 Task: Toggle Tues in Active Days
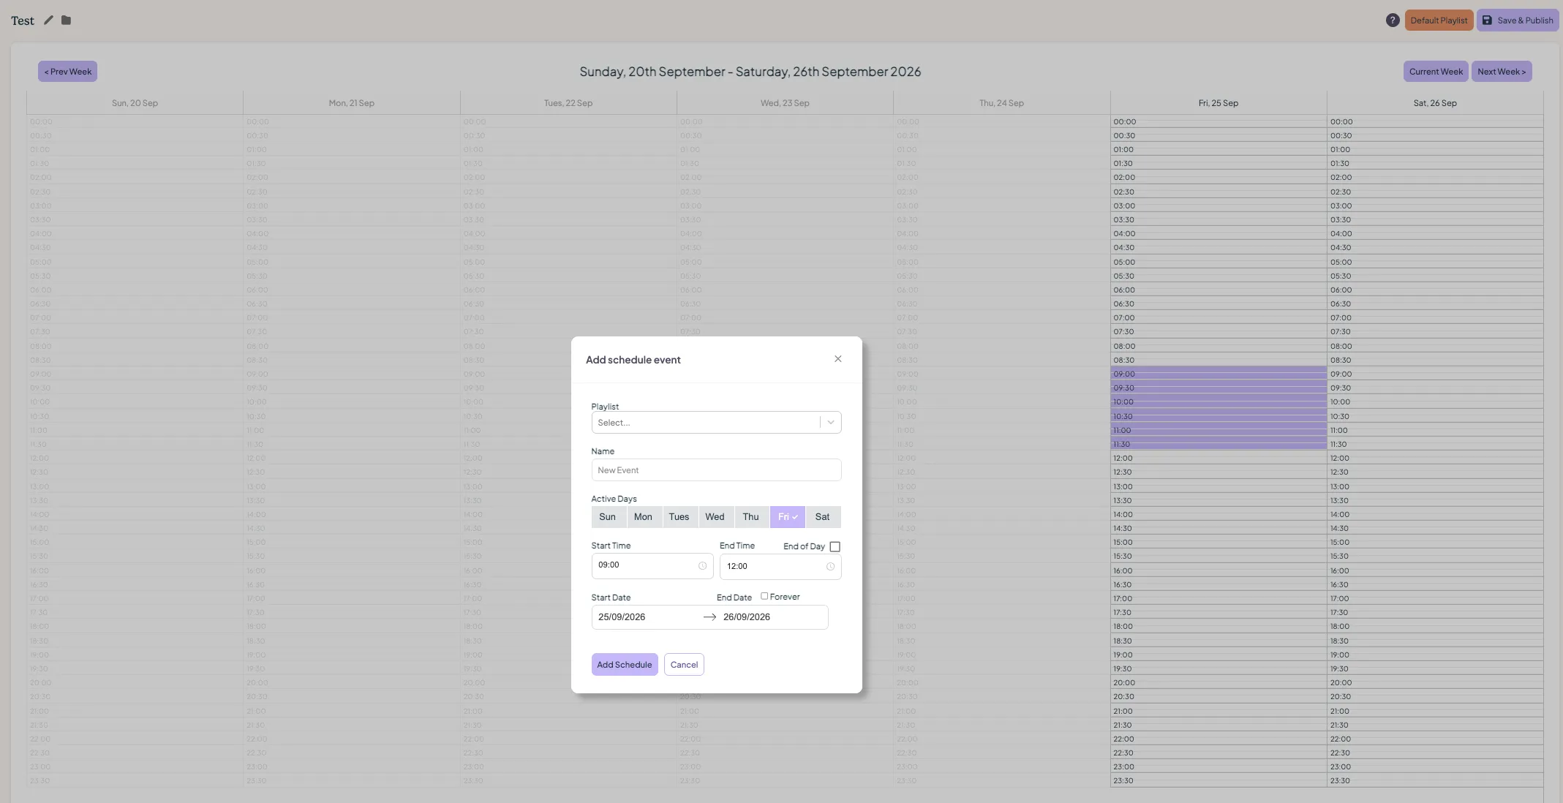tap(679, 516)
